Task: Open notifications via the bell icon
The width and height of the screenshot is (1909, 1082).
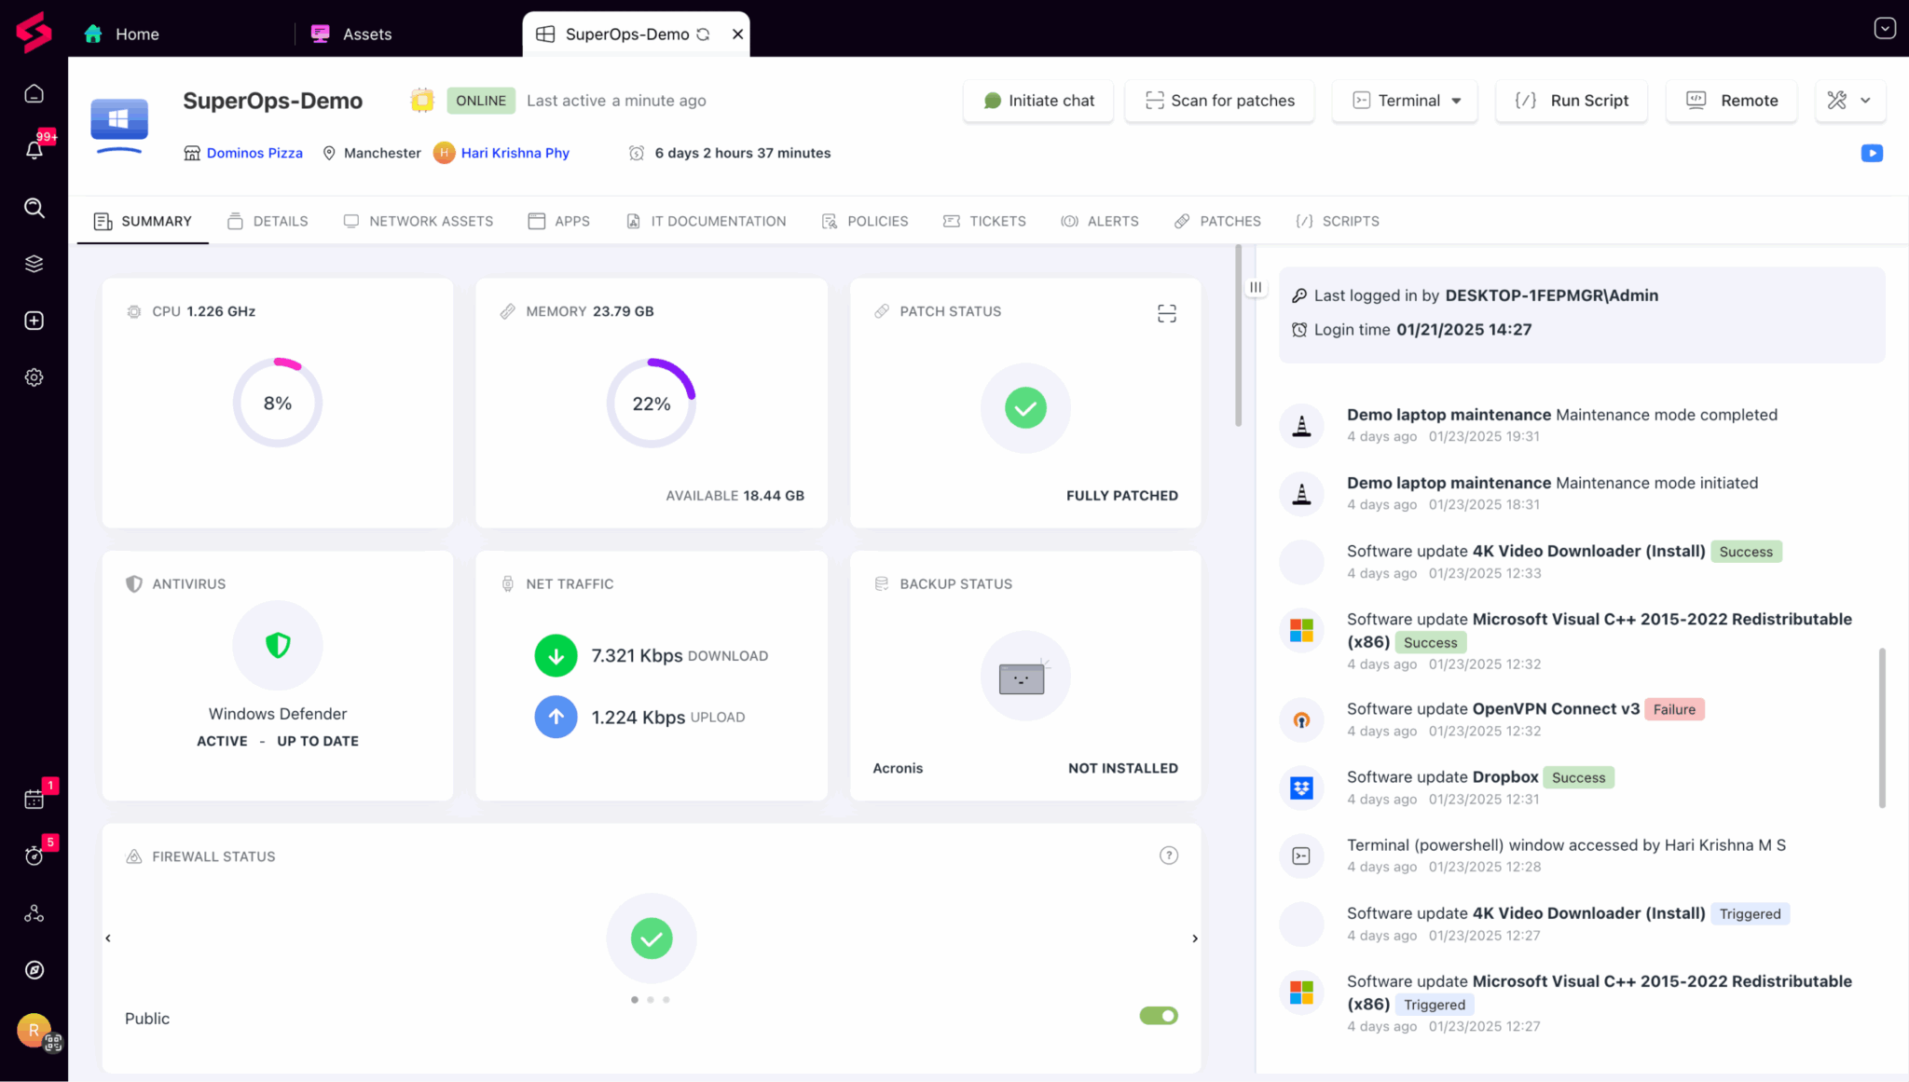Action: coord(34,150)
